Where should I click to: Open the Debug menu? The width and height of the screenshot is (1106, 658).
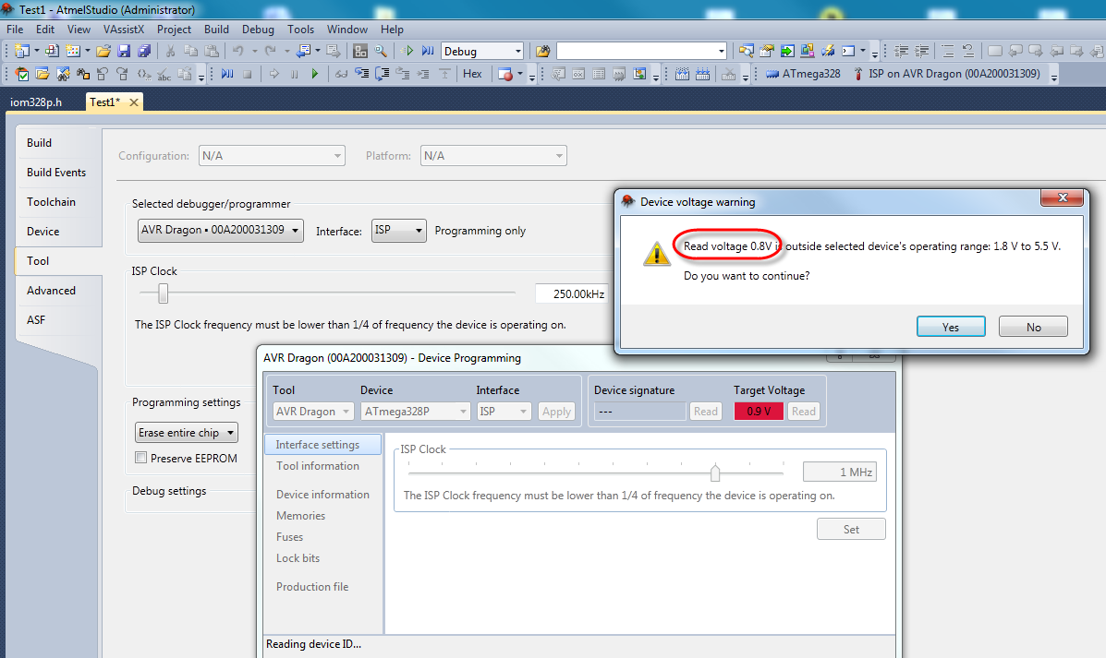[x=258, y=29]
